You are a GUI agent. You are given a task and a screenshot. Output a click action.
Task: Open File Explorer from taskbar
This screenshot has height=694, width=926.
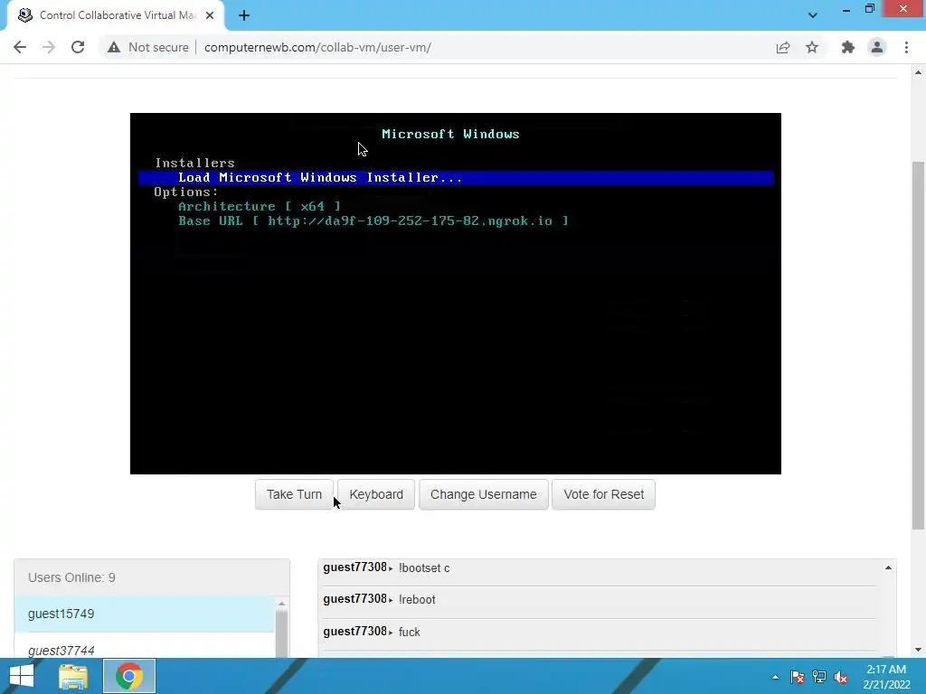click(73, 676)
